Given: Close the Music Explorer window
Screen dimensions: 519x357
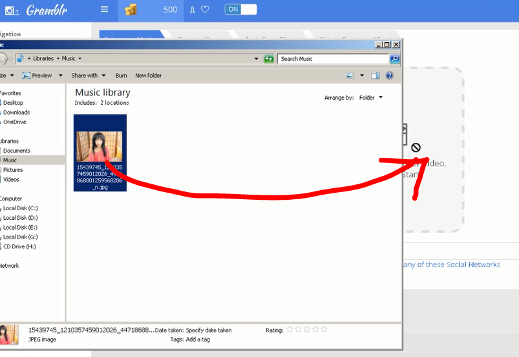Looking at the screenshot, I should 396,45.
